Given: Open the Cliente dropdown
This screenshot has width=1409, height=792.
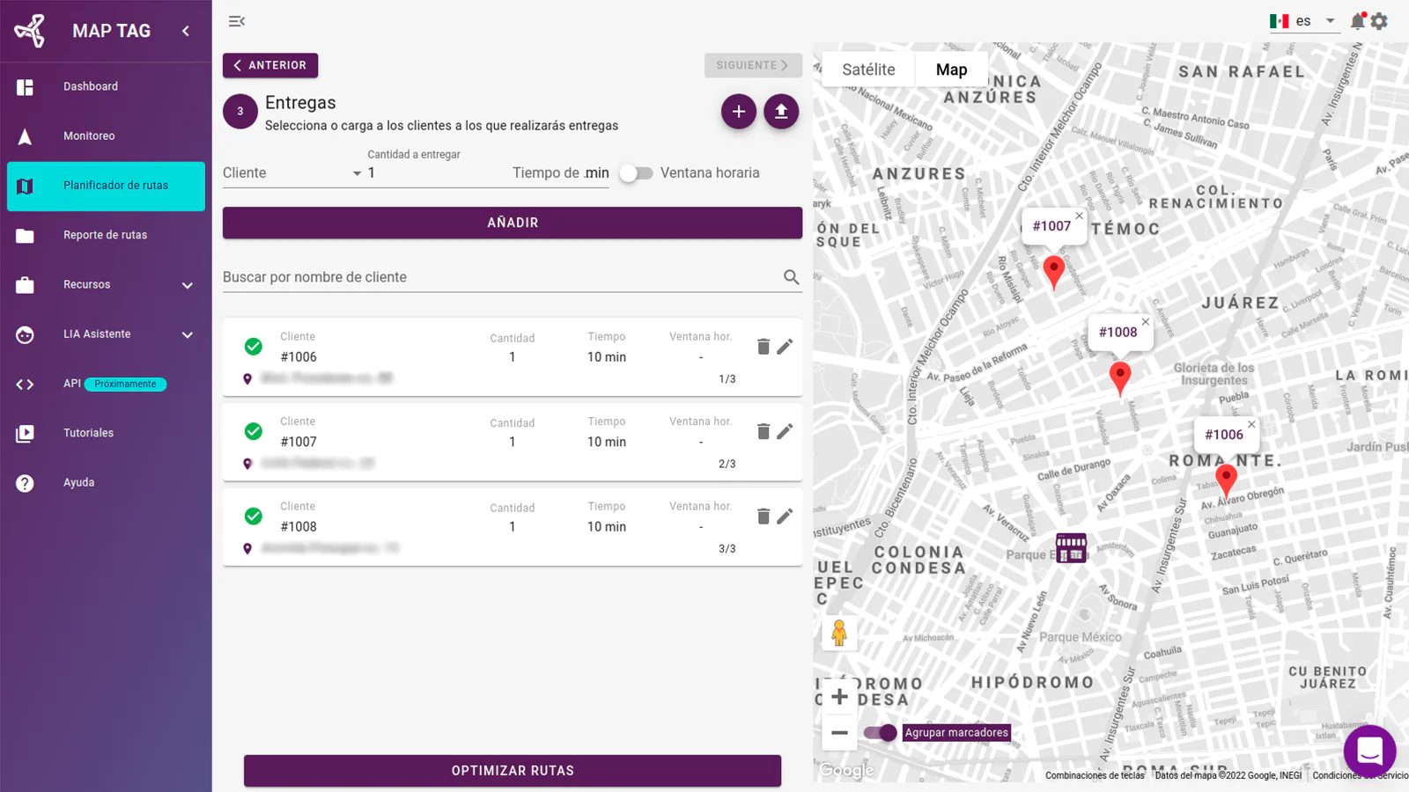Looking at the screenshot, I should click(292, 173).
